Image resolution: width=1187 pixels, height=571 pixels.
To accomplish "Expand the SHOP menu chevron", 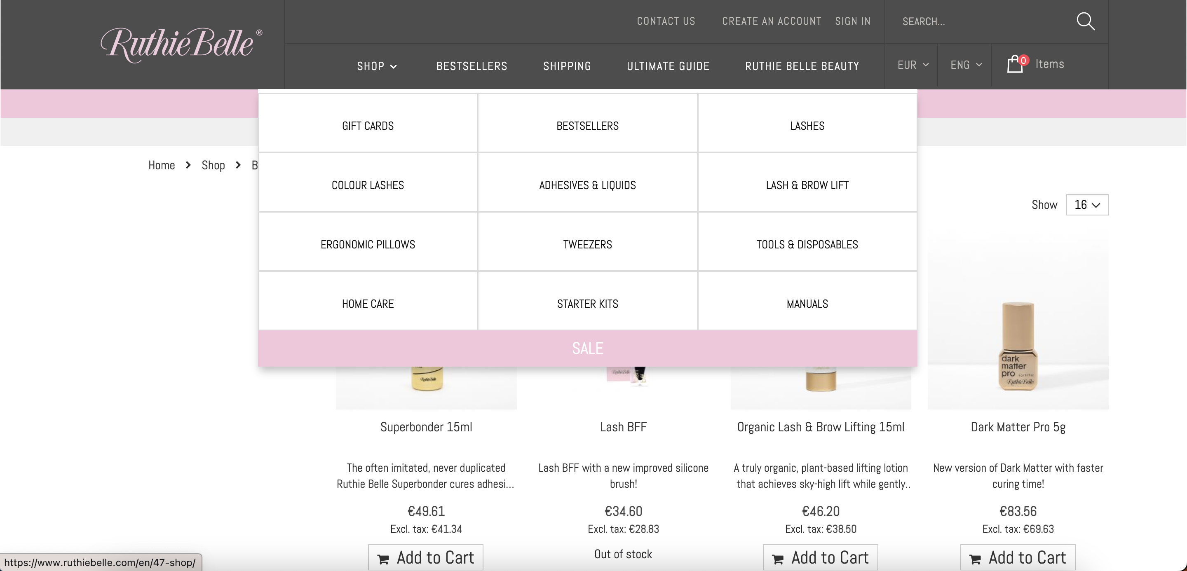I will point(394,66).
